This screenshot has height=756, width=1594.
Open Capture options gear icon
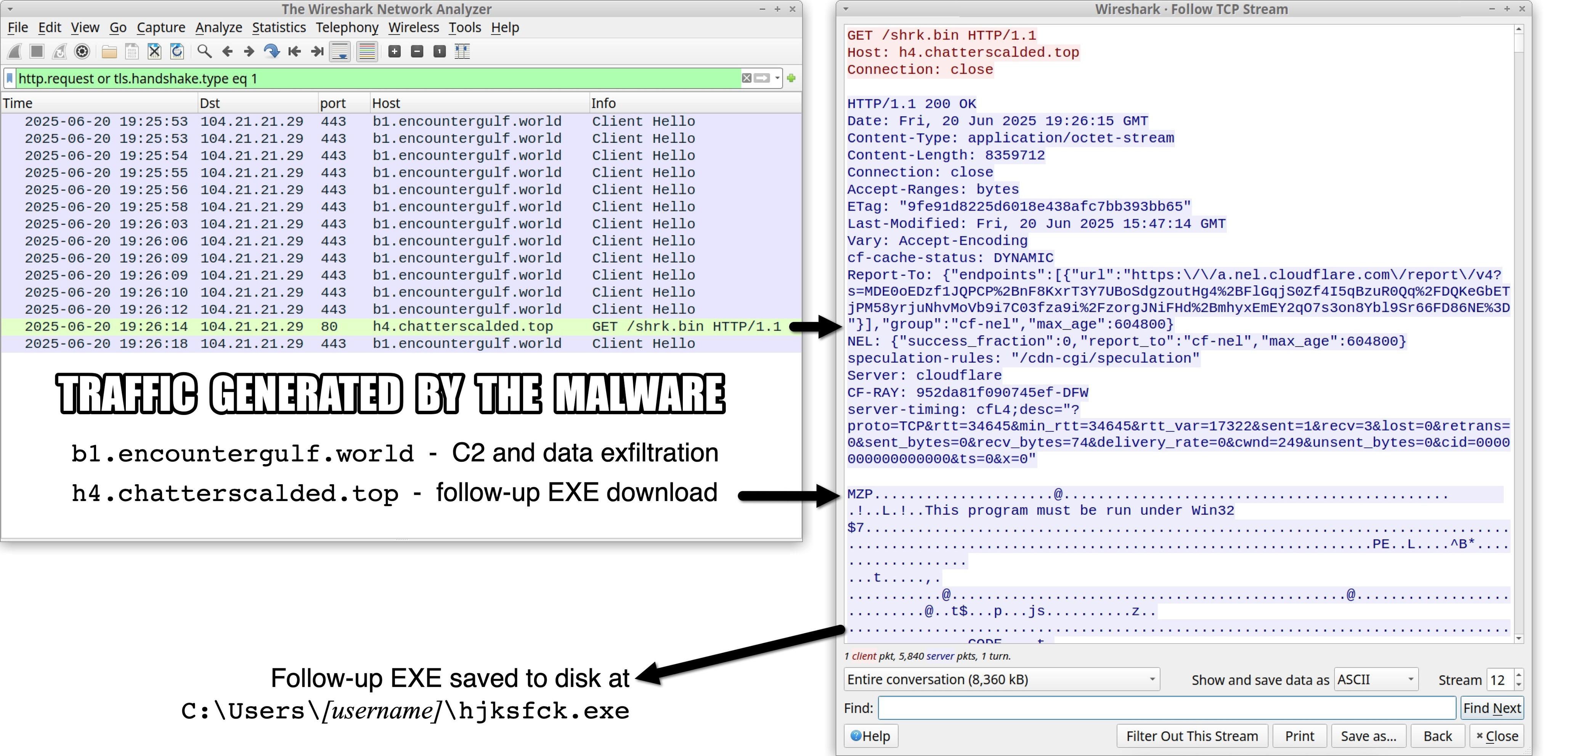coord(82,51)
